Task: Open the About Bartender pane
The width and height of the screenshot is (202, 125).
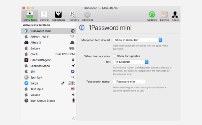Action: click(175, 16)
